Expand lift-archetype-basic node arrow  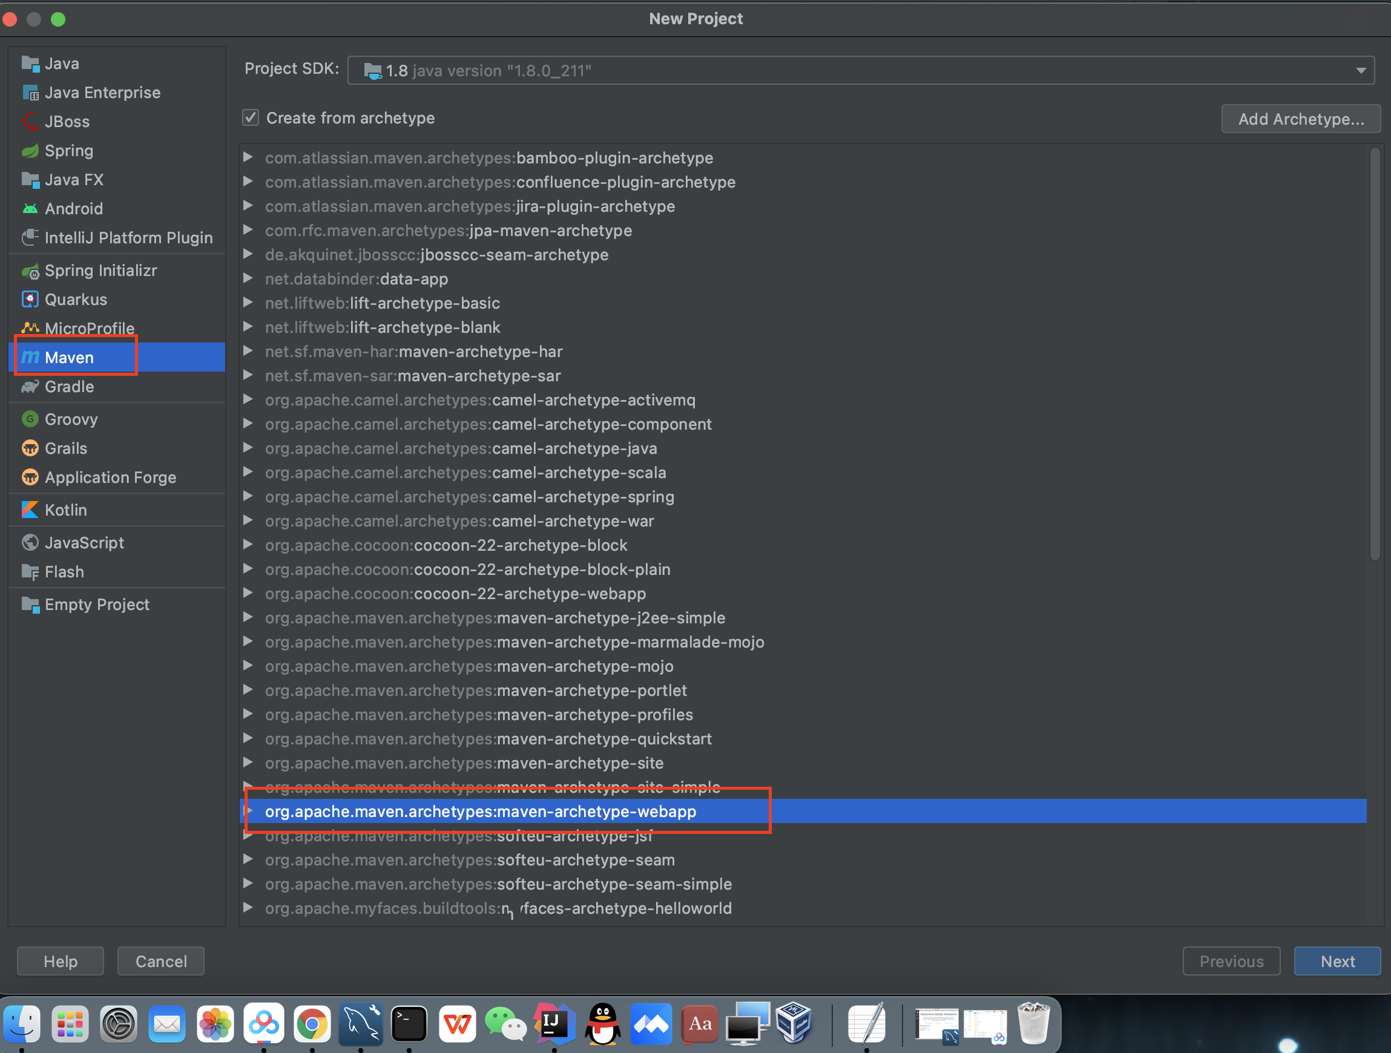(x=248, y=303)
